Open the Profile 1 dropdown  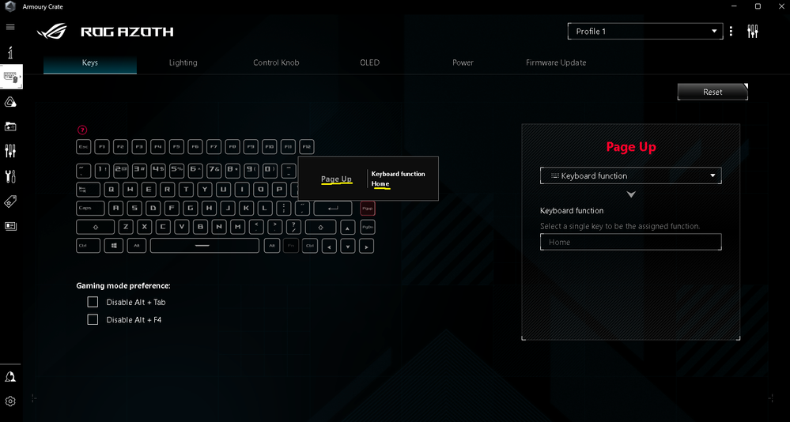645,32
